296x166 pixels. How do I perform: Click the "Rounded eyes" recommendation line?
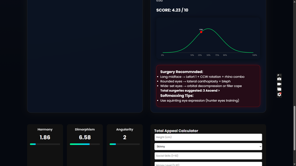(195, 81)
